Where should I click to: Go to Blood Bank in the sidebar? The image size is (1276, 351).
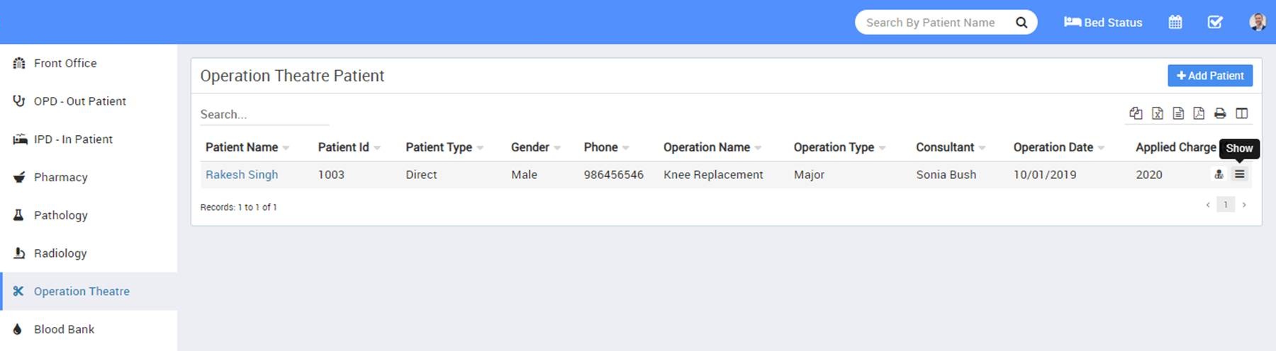(x=64, y=329)
